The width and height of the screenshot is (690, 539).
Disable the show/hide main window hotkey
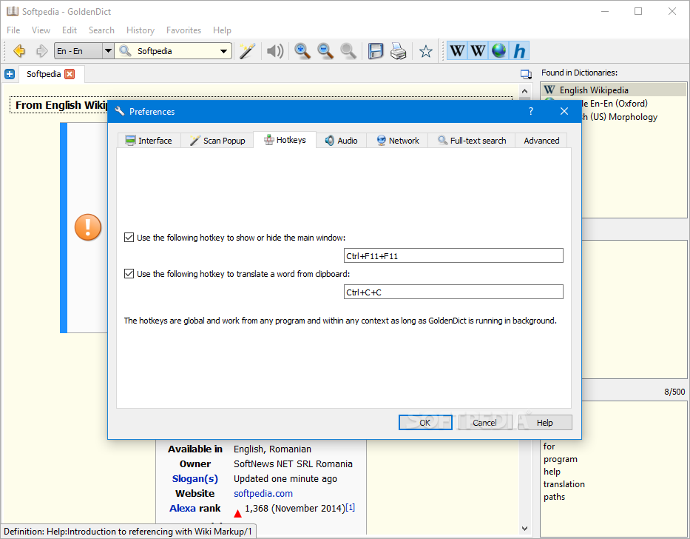tap(129, 238)
